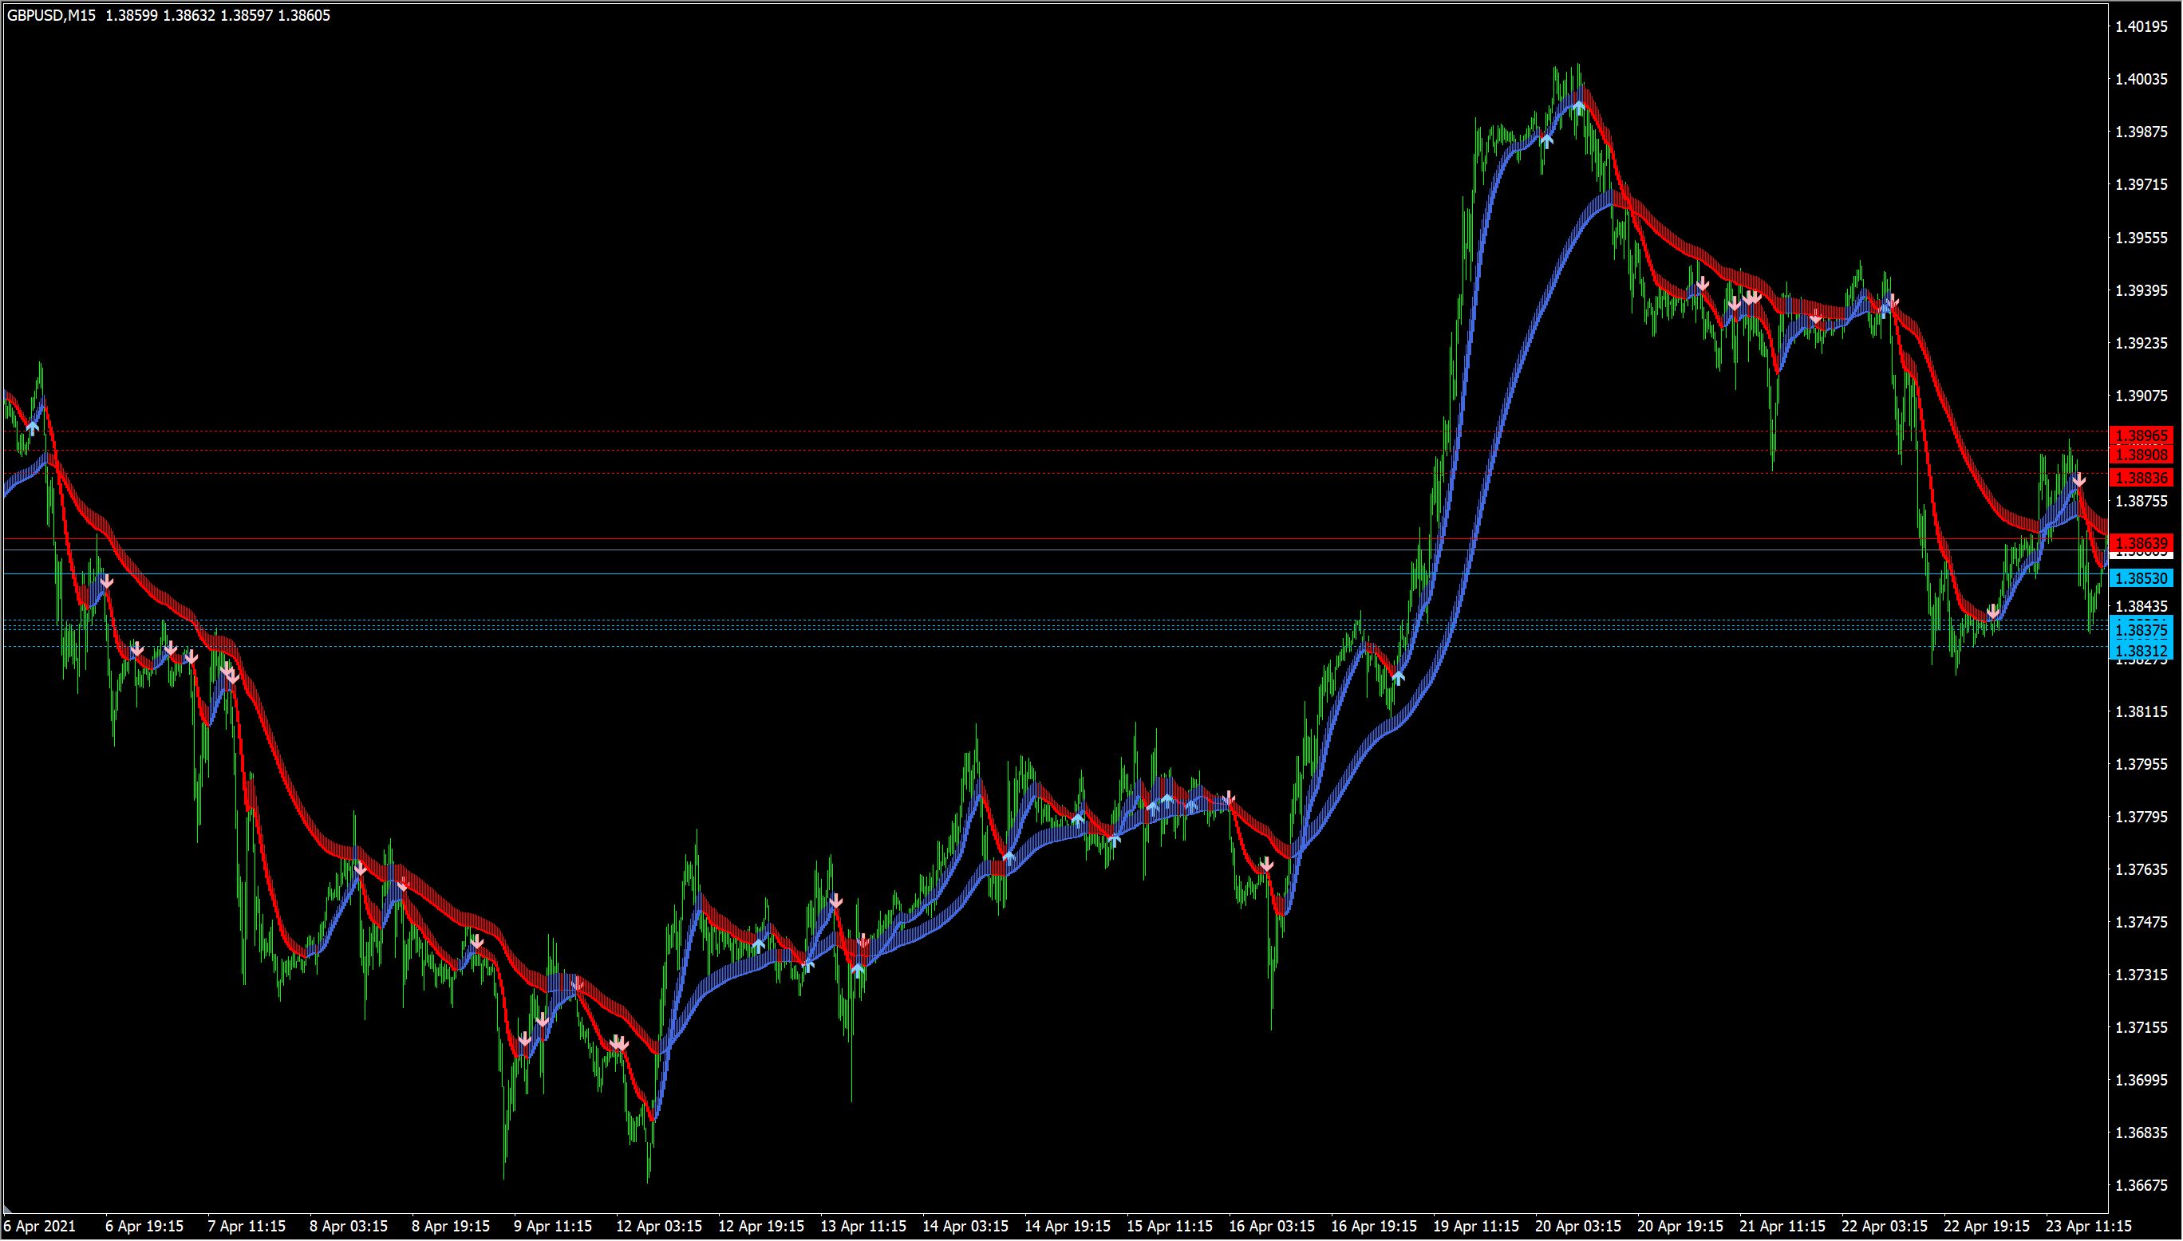Image resolution: width=2183 pixels, height=1241 pixels.
Task: Select the red 1.38836 price label
Action: (x=2142, y=477)
